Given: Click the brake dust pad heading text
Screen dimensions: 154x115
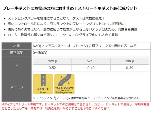Looking at the screenshot, I should click(x=69, y=9).
